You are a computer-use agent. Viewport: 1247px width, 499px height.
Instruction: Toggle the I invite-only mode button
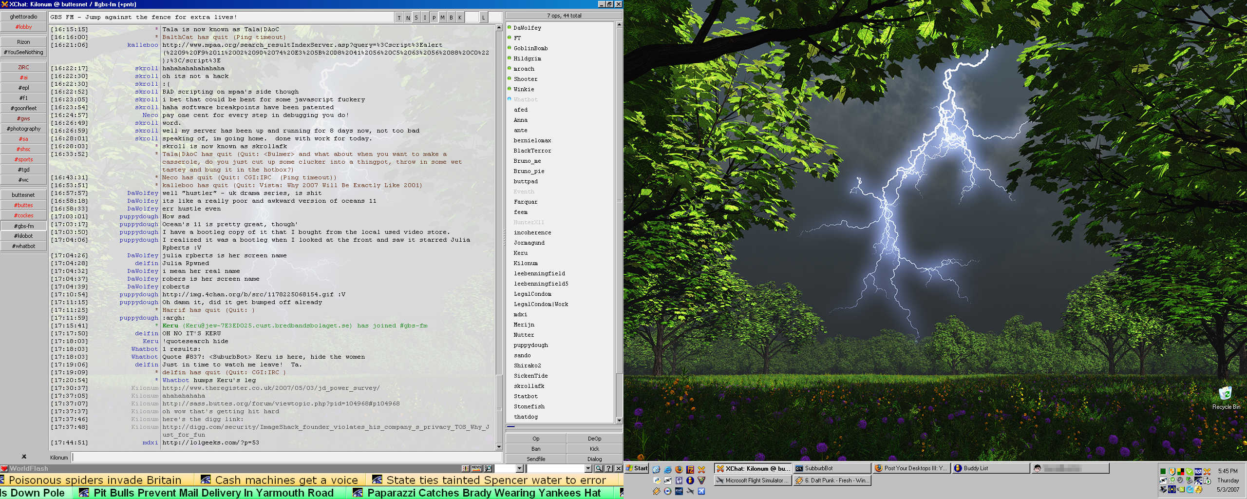point(425,18)
